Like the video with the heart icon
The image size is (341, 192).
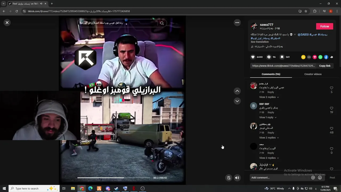click(253, 57)
